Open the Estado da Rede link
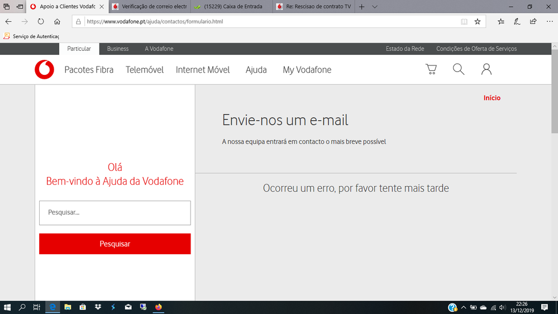Viewport: 558px width, 314px height. pyautogui.click(x=405, y=49)
